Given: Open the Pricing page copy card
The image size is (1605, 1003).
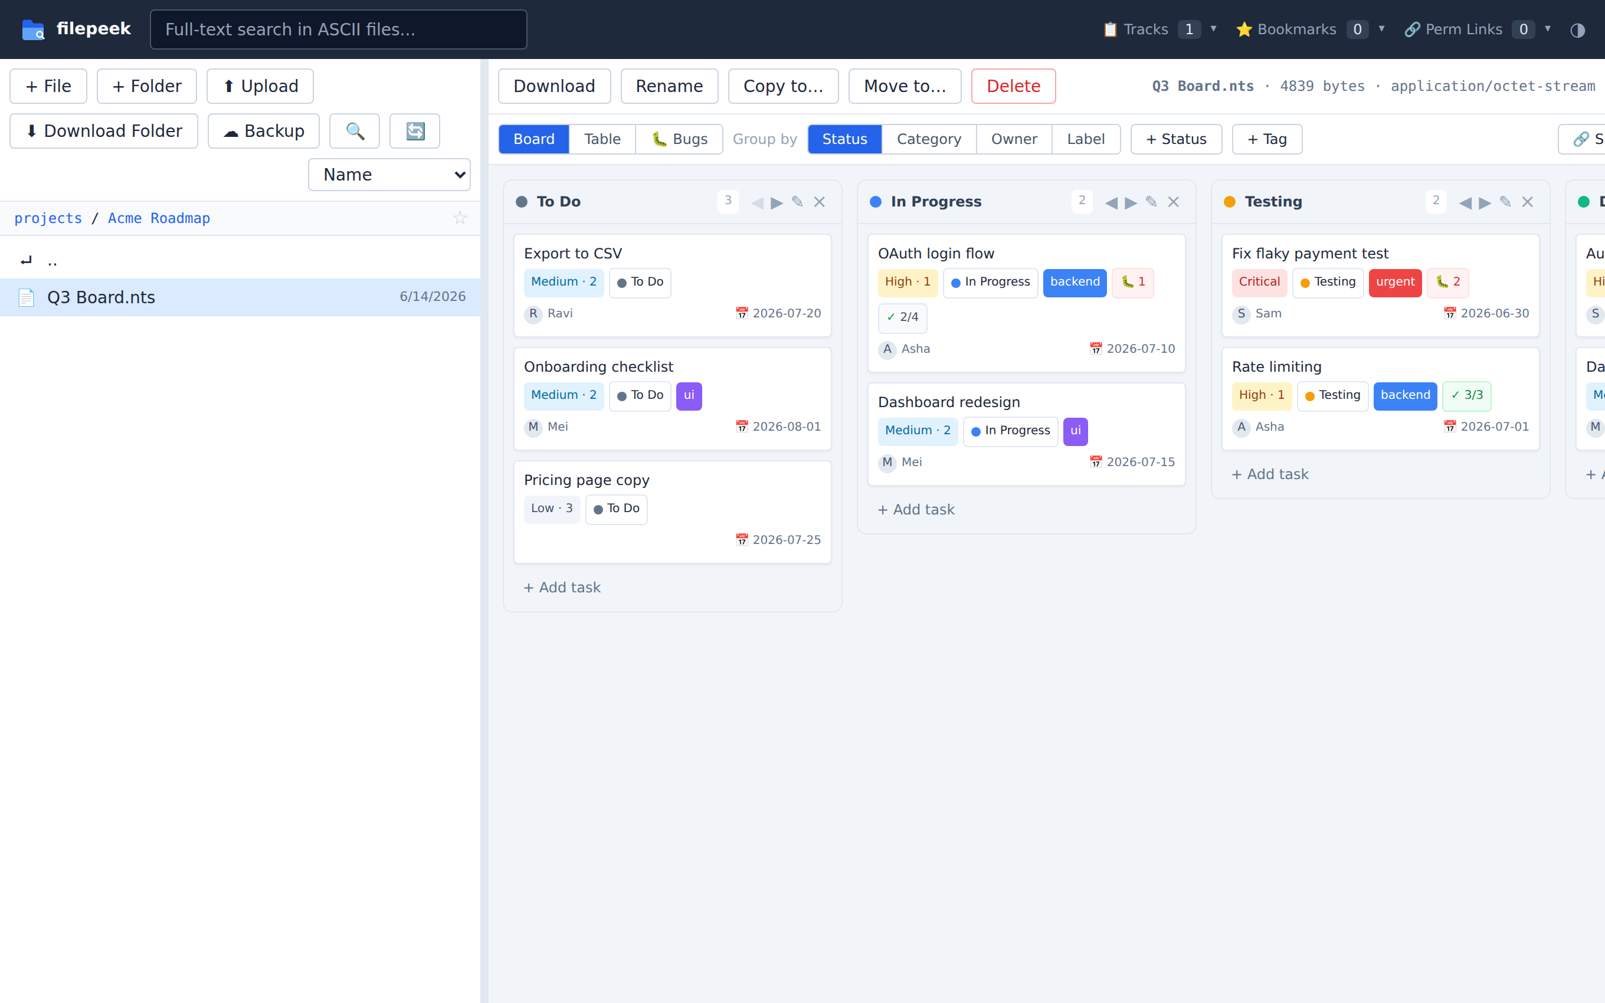Looking at the screenshot, I should pyautogui.click(x=673, y=512).
